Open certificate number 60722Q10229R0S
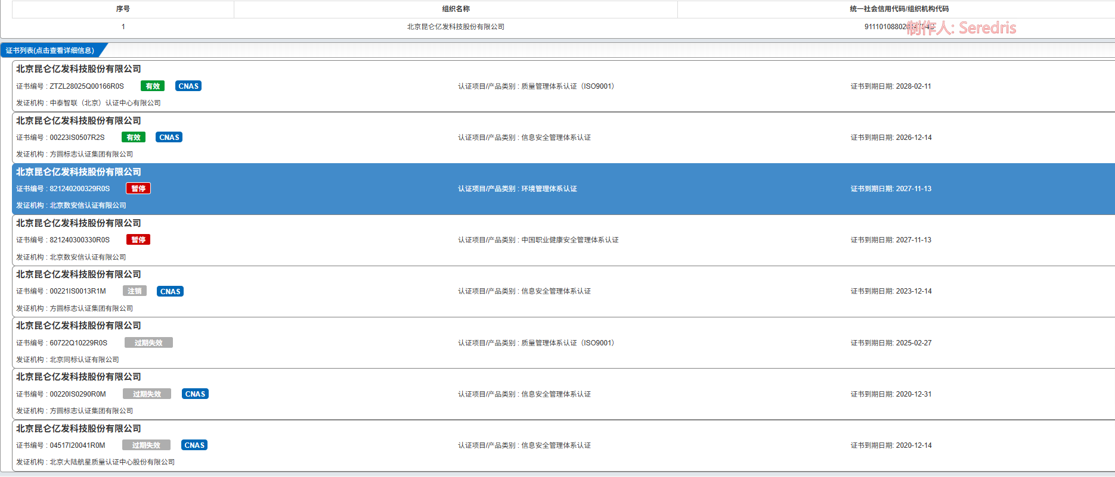The height and width of the screenshot is (477, 1115). (78, 343)
